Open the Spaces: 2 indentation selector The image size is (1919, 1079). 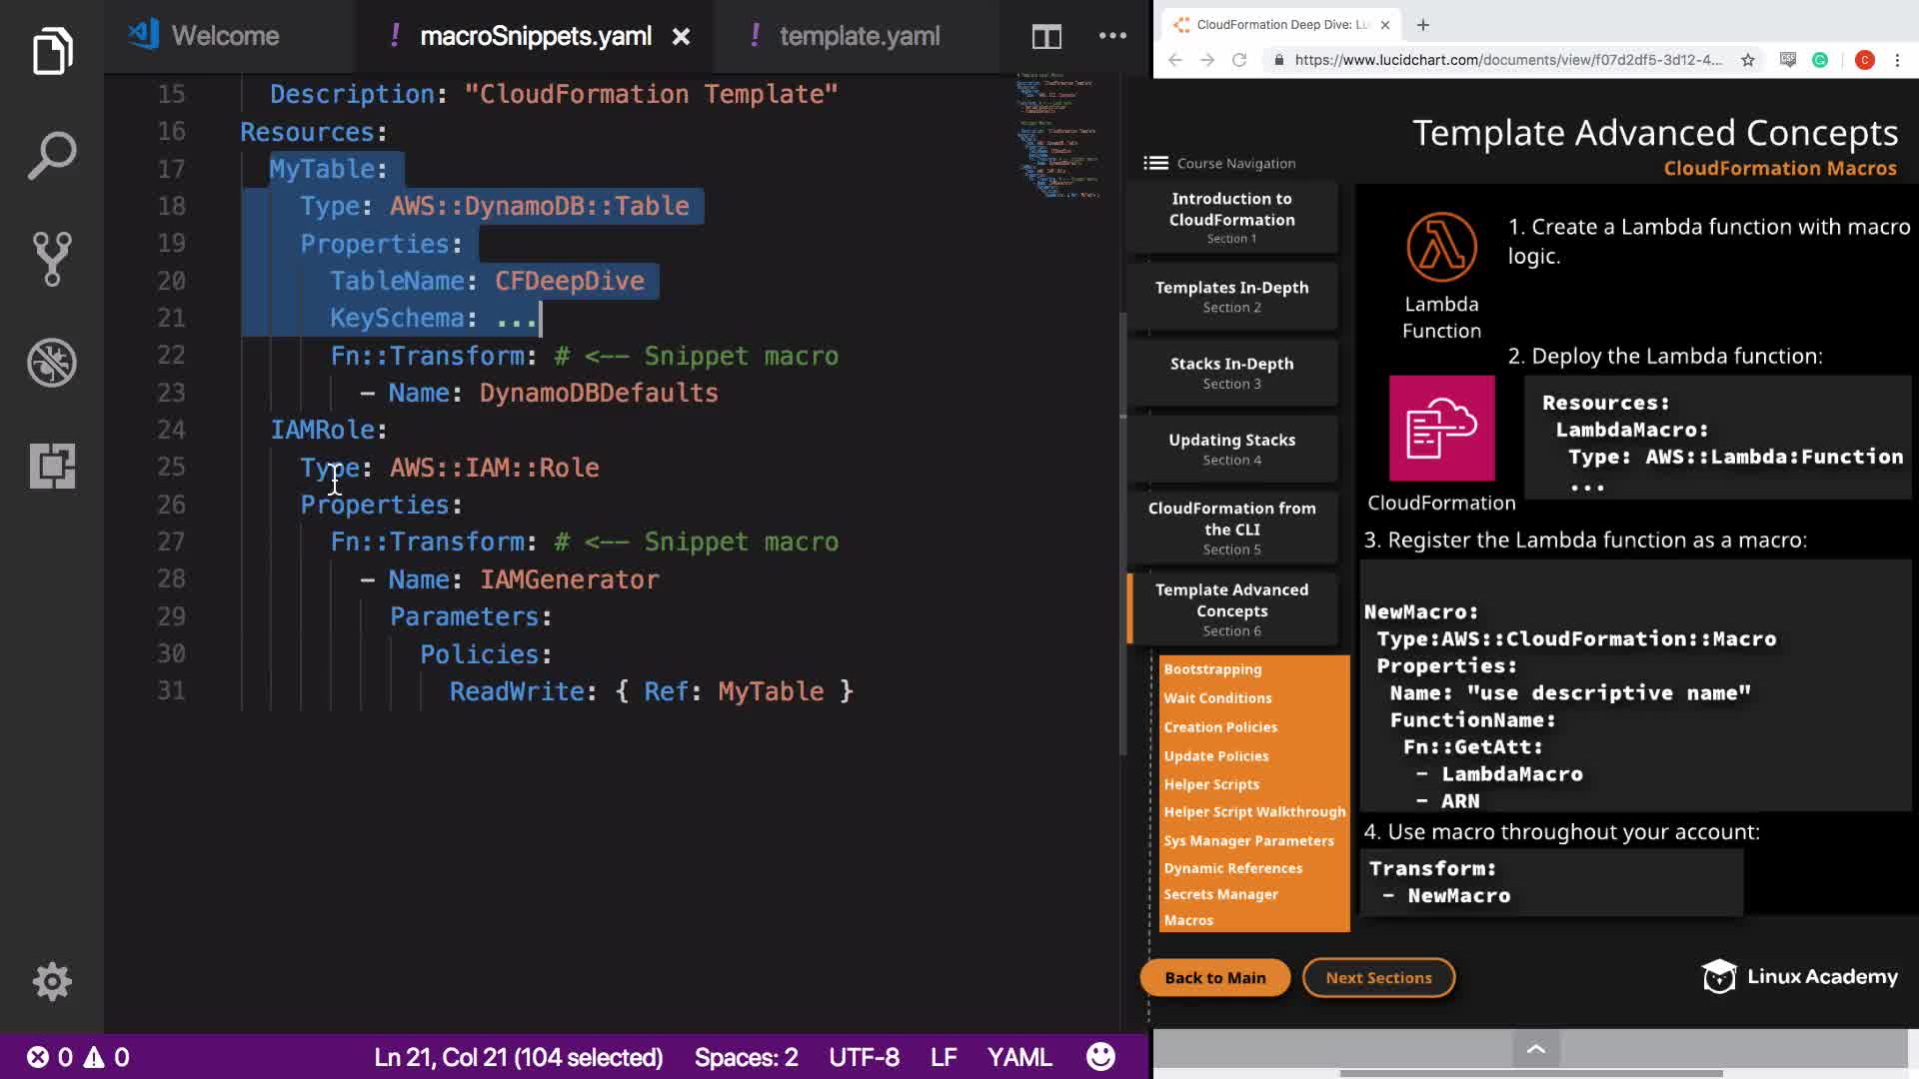pyautogui.click(x=746, y=1057)
